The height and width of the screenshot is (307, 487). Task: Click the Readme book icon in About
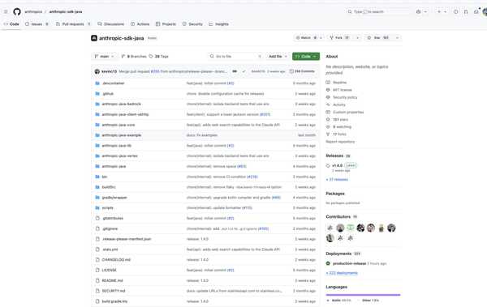(328, 82)
